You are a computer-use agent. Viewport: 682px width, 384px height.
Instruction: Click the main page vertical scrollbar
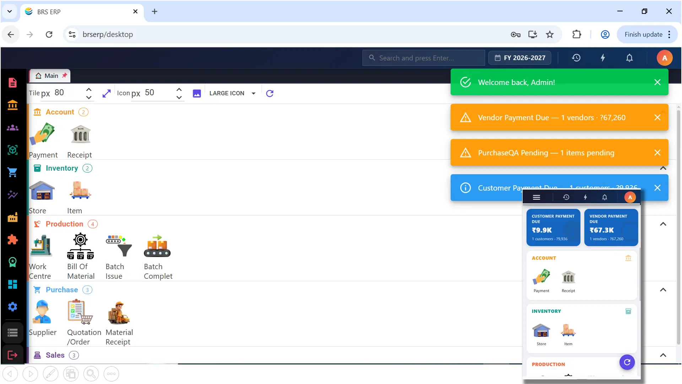pos(678,228)
